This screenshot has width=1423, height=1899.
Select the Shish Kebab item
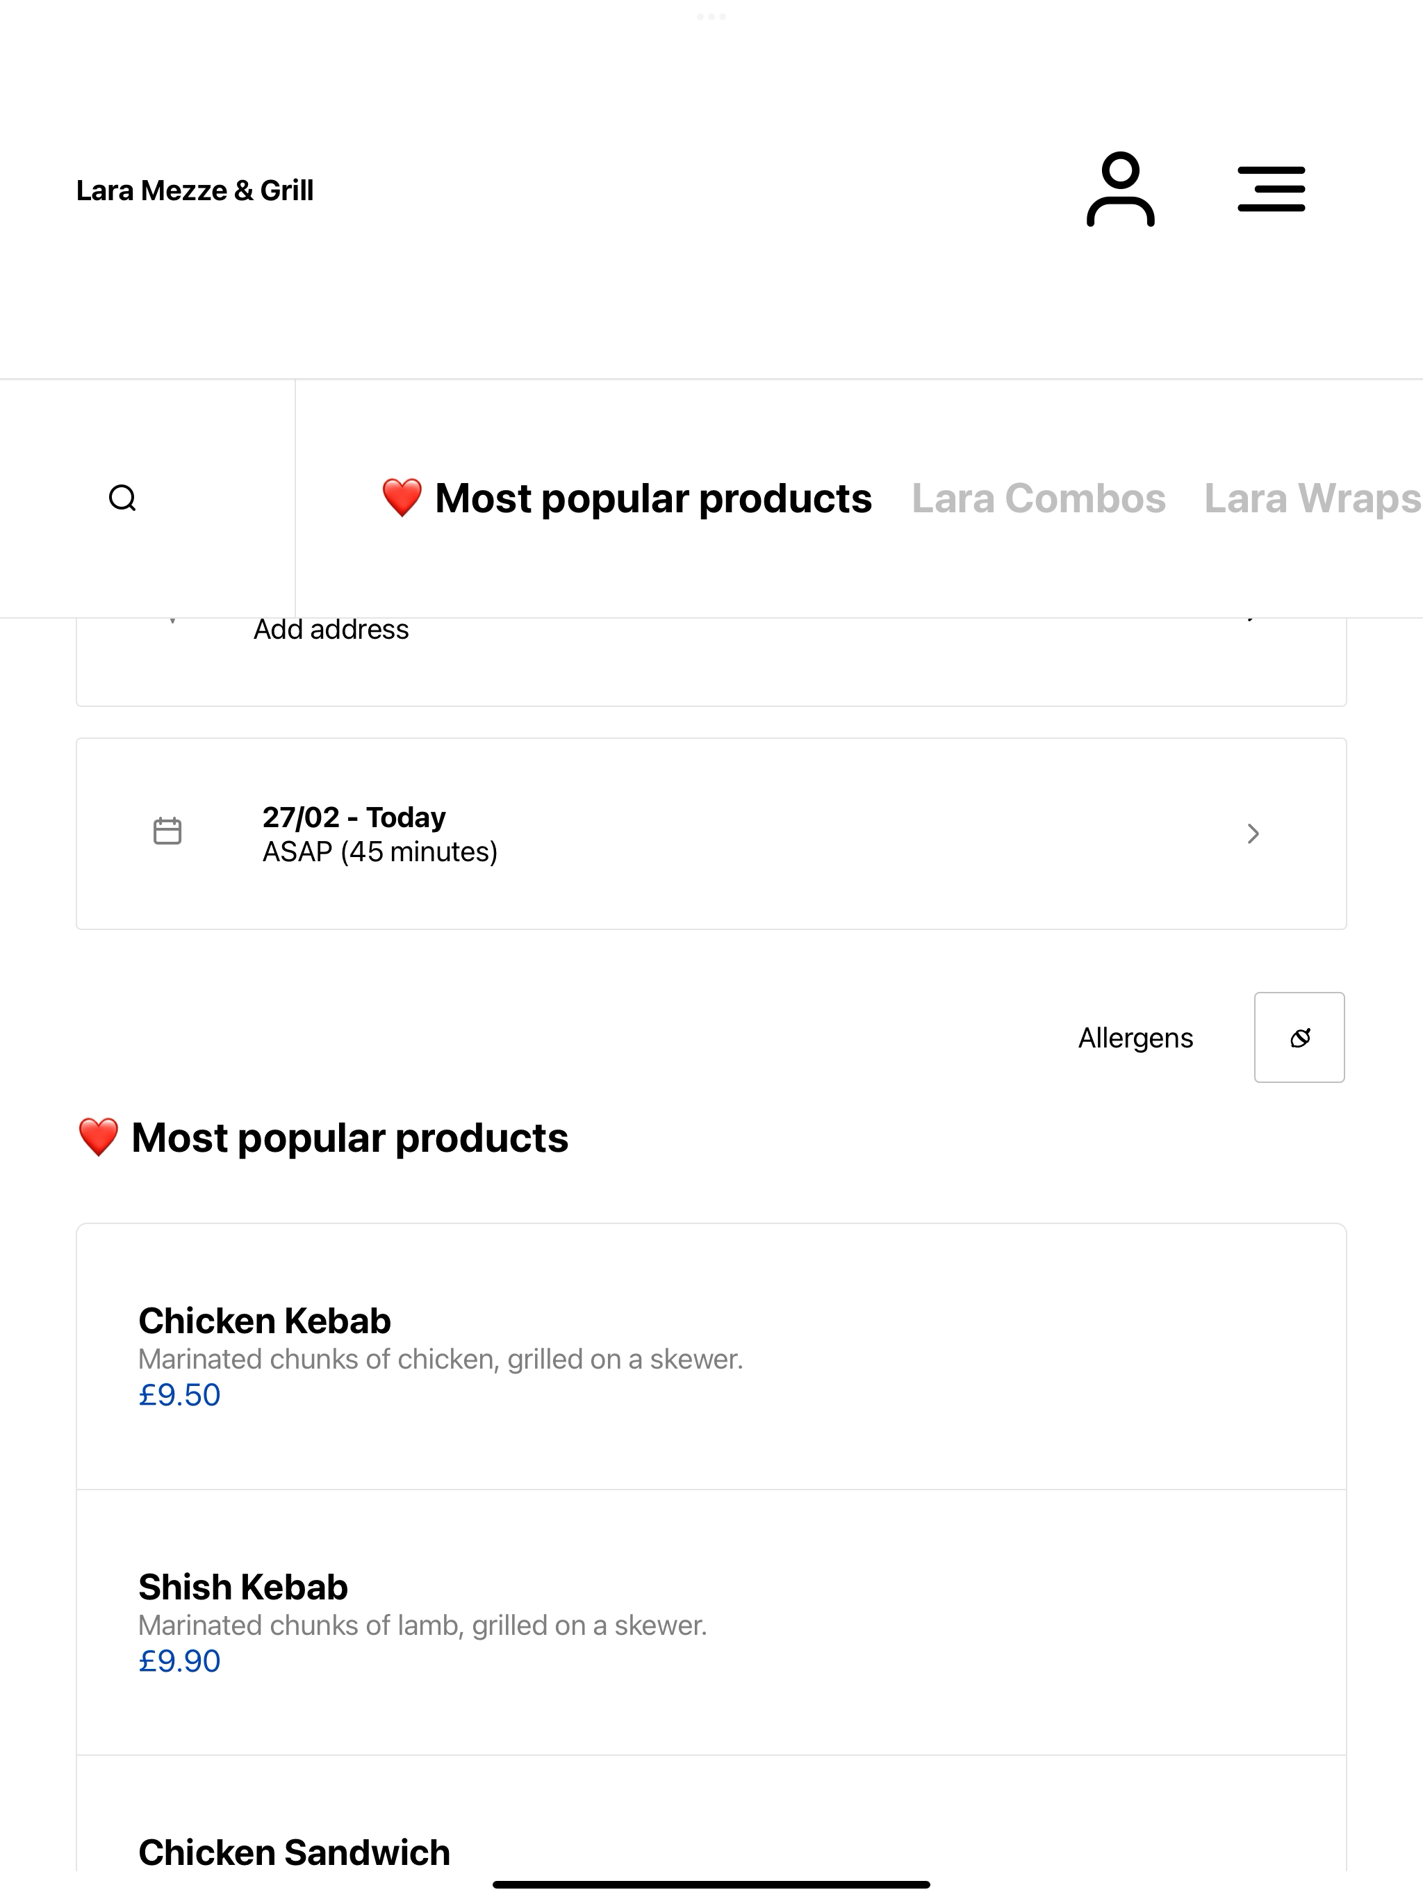[711, 1622]
